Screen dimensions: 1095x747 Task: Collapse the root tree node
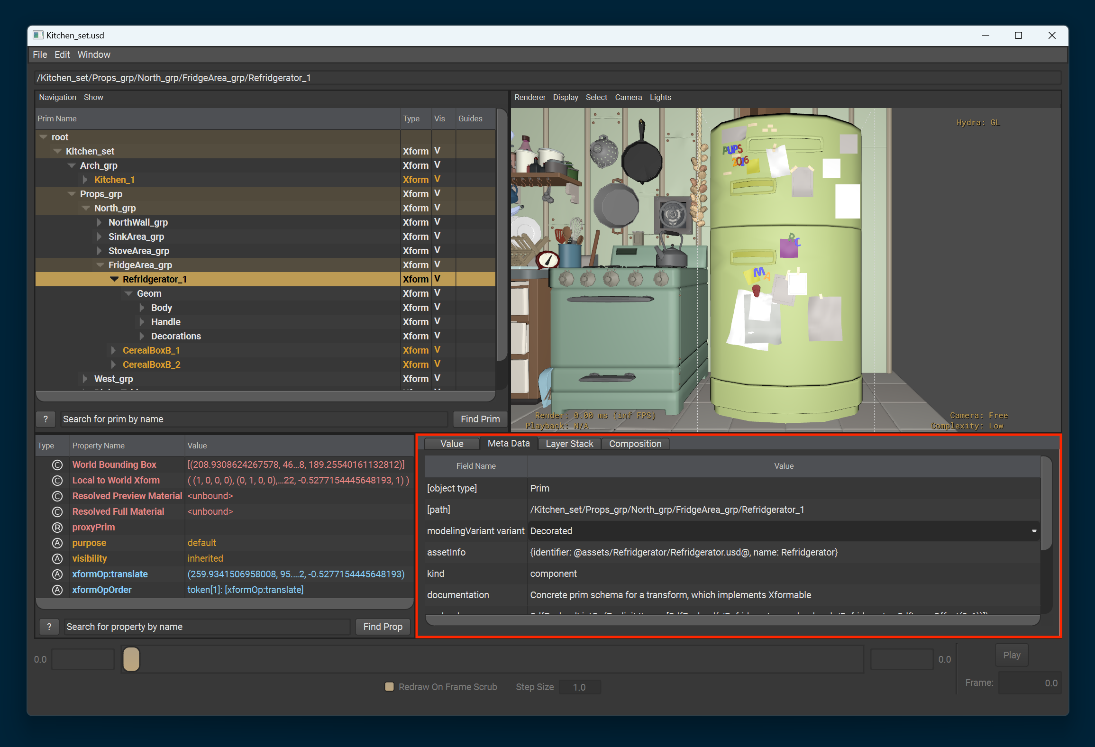(x=43, y=137)
